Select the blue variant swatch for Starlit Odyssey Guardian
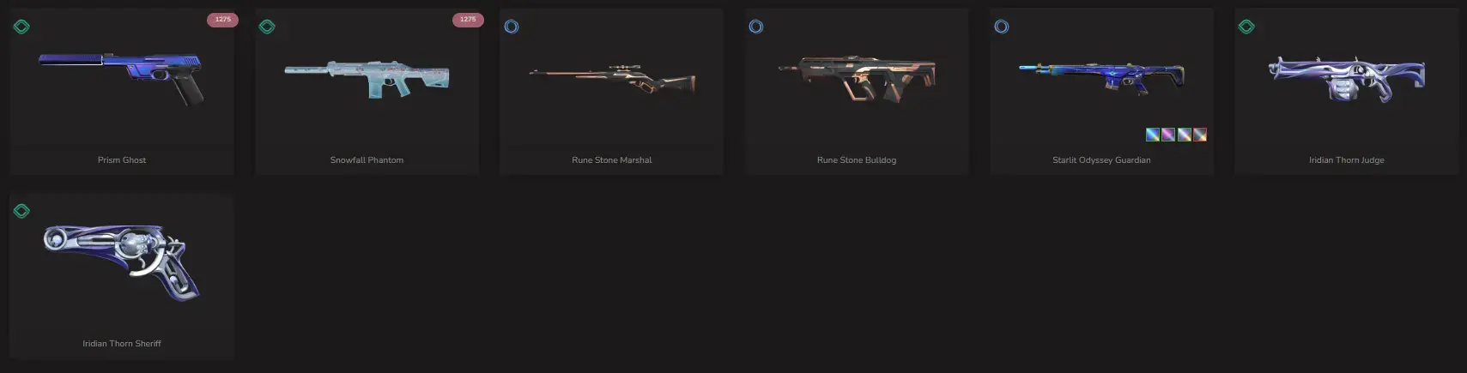The width and height of the screenshot is (1467, 373). coord(1153,135)
